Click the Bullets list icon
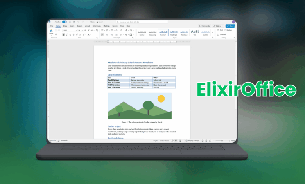305x184 pixels. (102, 31)
